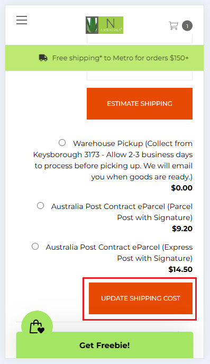Open the shopping bag heart widget
The height and width of the screenshot is (364, 210).
37,326
